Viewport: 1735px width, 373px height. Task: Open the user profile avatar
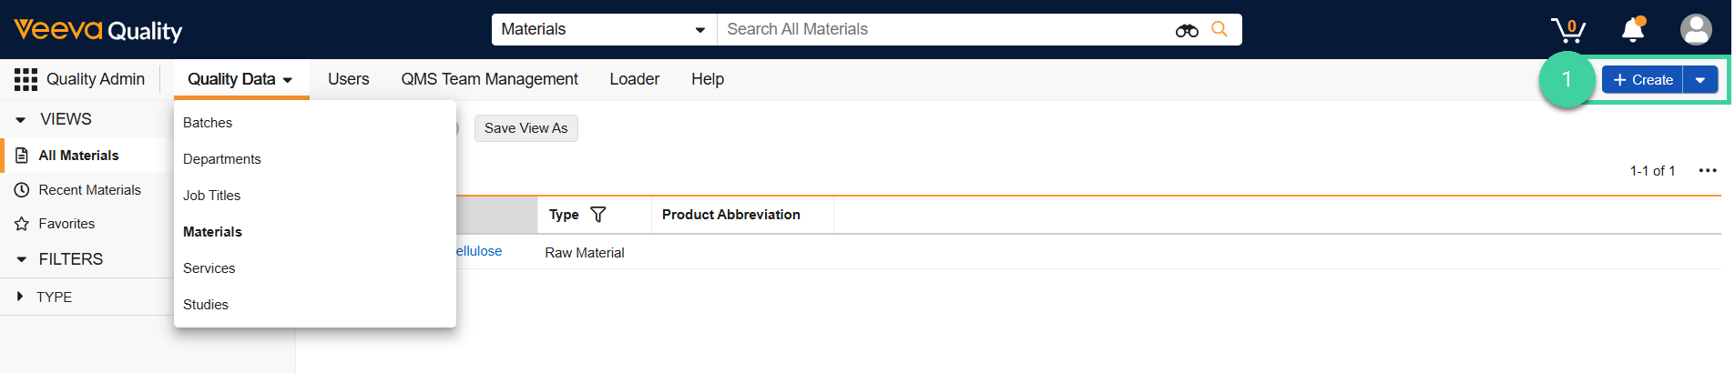point(1695,30)
